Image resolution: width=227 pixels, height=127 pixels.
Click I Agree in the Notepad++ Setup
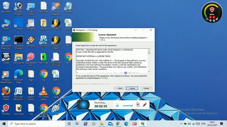(132, 88)
